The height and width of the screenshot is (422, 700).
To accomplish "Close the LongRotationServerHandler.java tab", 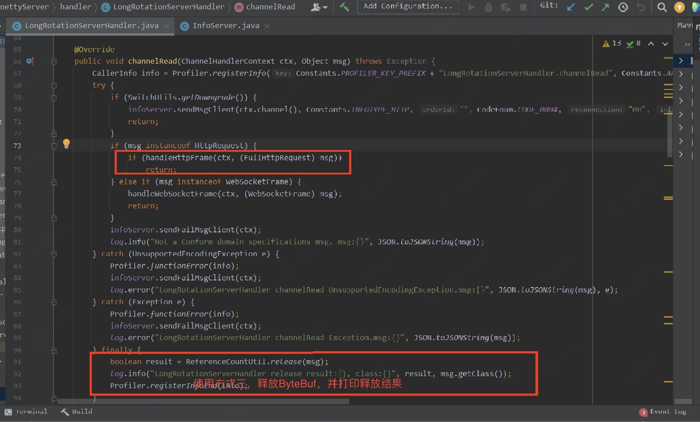I will [167, 26].
